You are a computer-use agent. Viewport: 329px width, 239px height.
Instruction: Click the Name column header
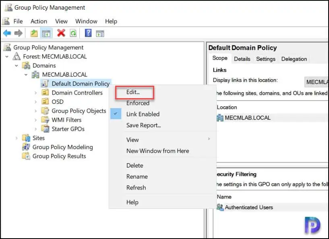pos(224,197)
